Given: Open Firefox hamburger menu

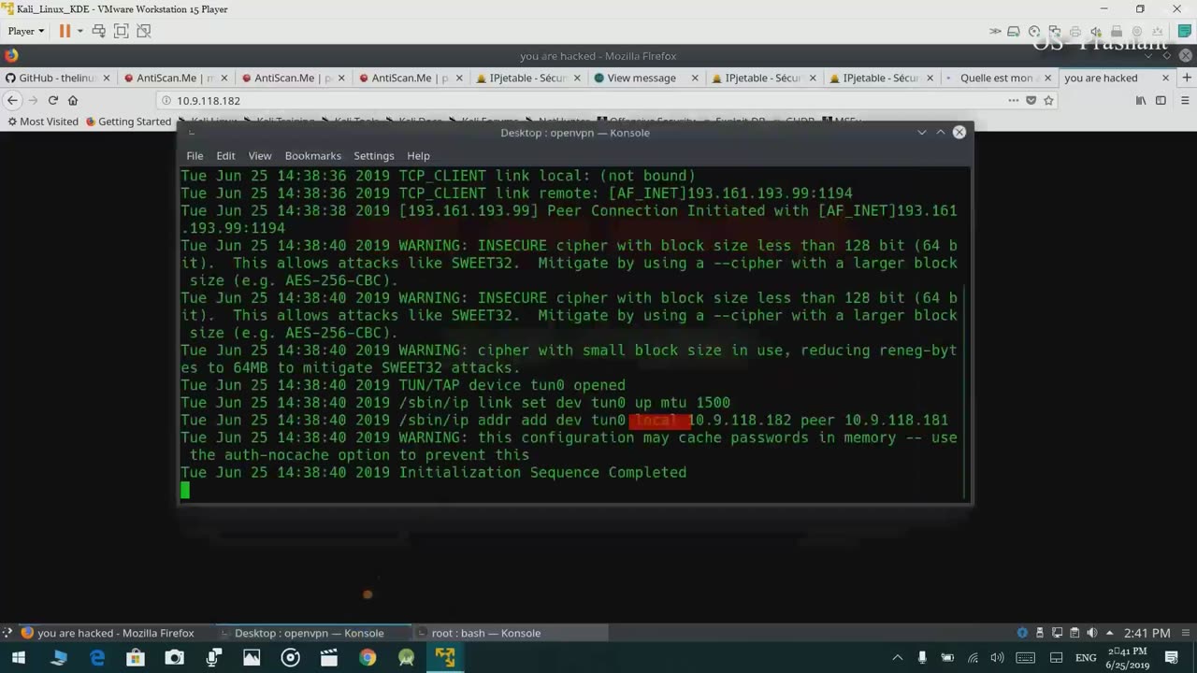Looking at the screenshot, I should tap(1185, 100).
